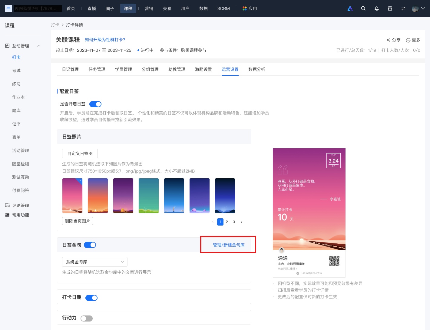The image size is (430, 330).
Task: Switch to the 分组管理 tab
Action: click(150, 69)
